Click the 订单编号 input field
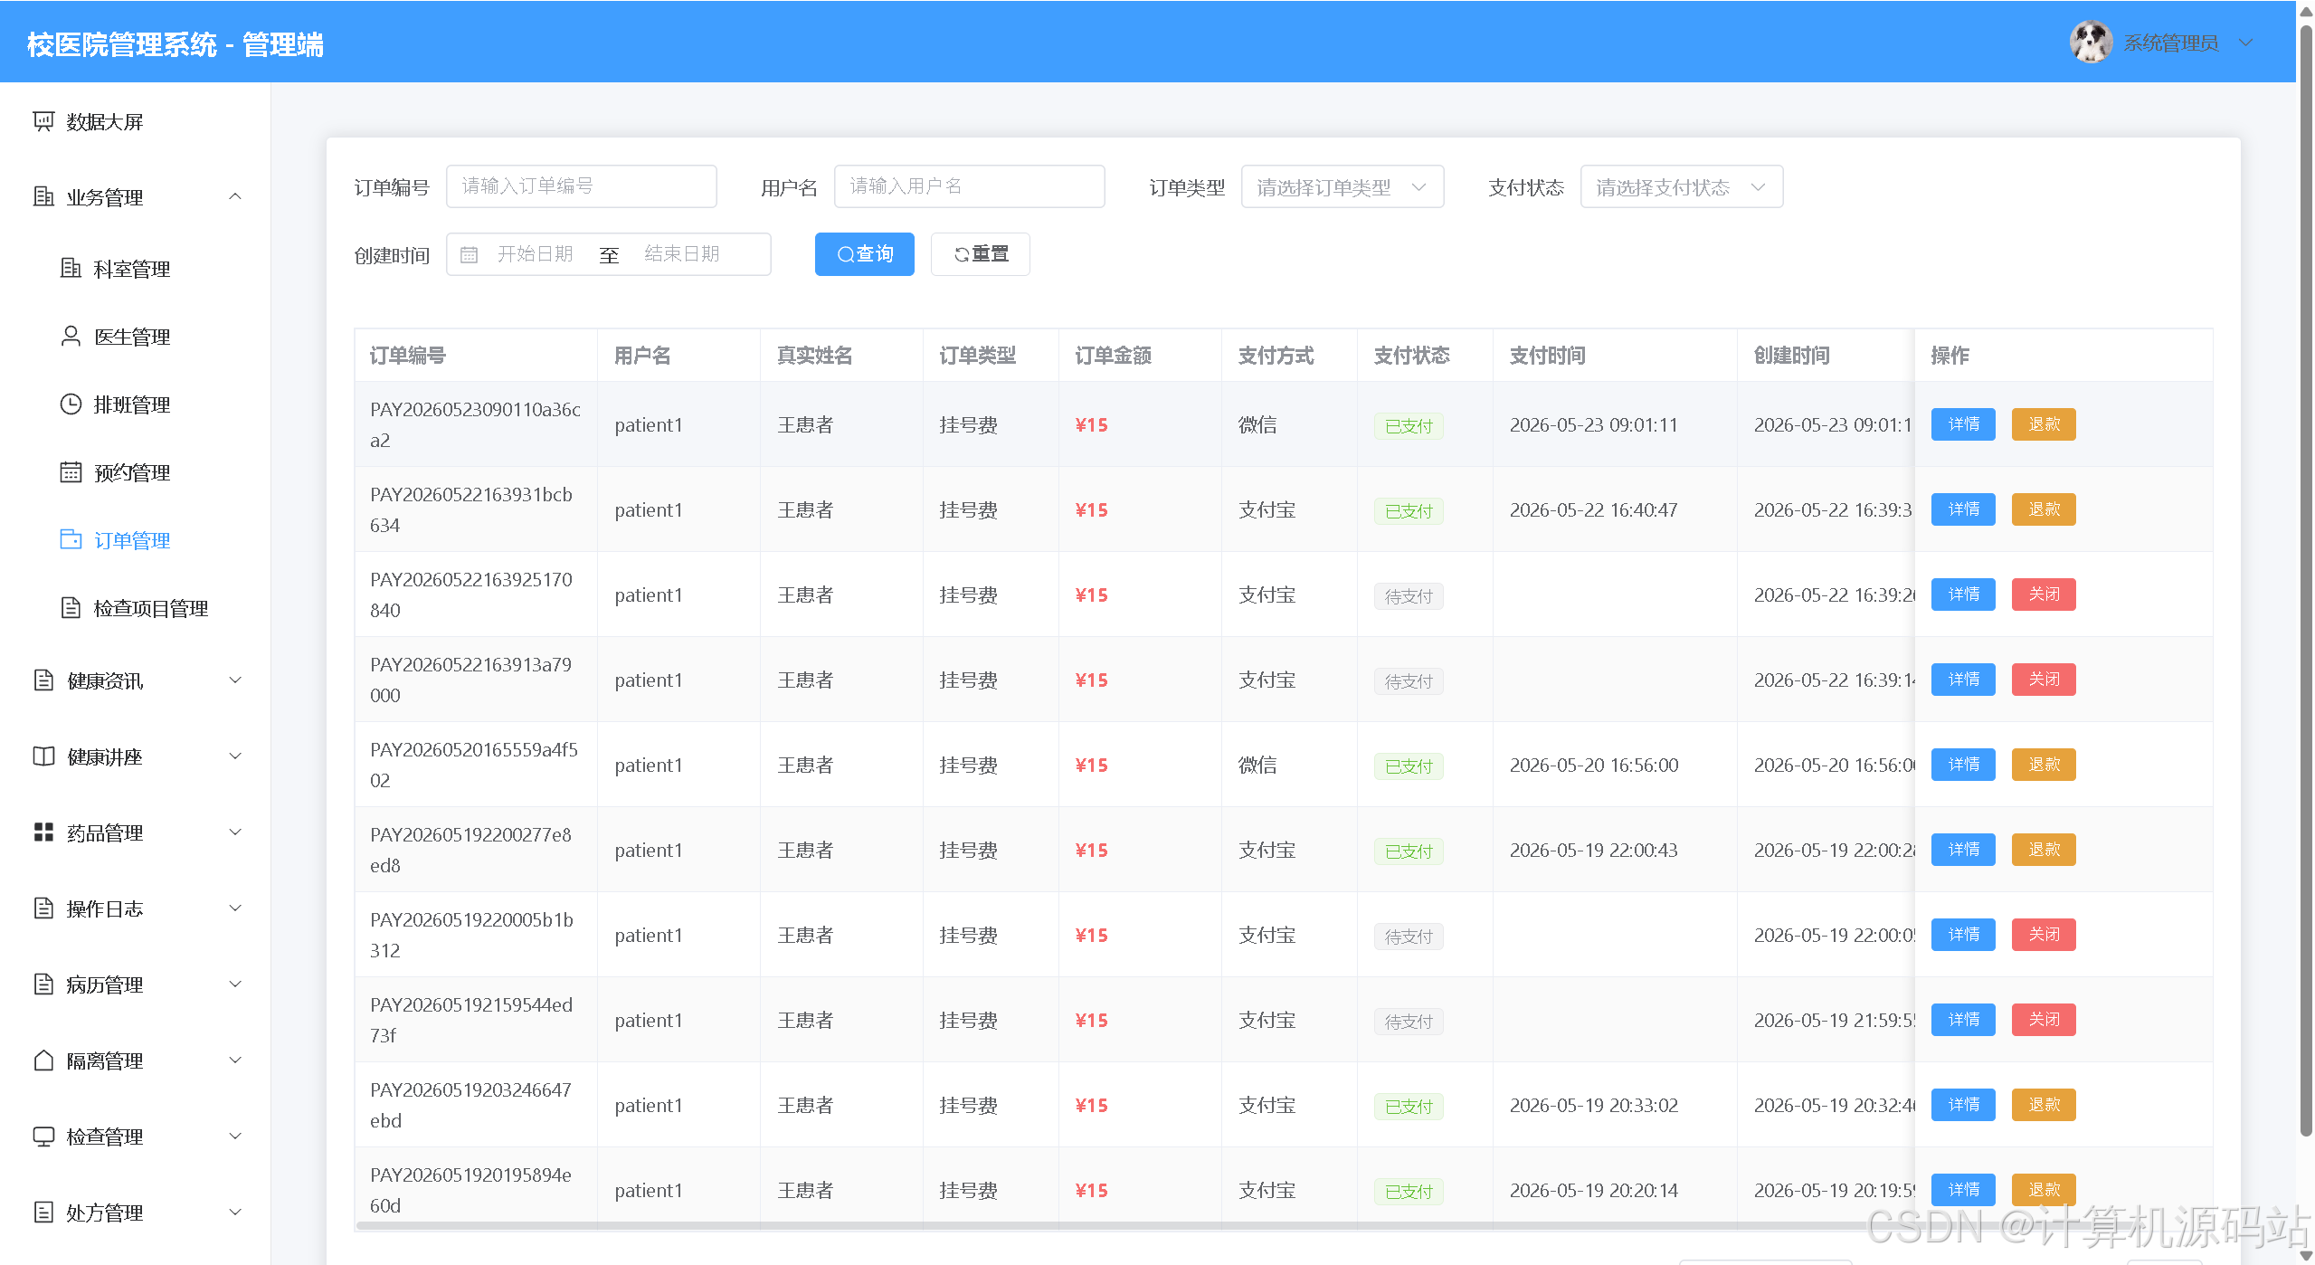 pos(581,186)
